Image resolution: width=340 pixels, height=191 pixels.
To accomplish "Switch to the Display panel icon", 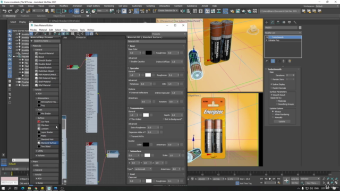I will (x=289, y=22).
